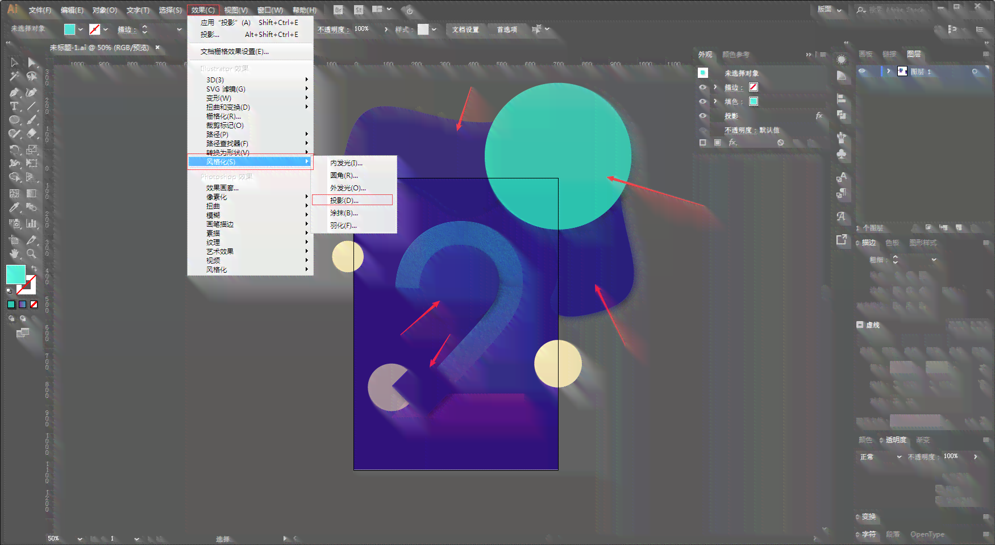Viewport: 995px width, 545px height.
Task: Select the Eraser tool
Action: point(32,134)
